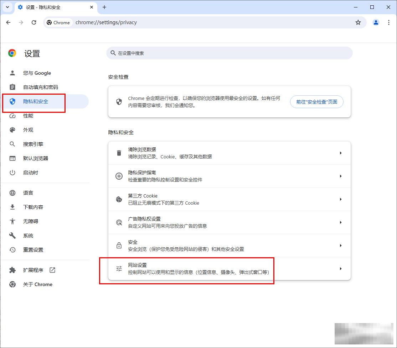Expand the 安全 settings row
The width and height of the screenshot is (397, 348).
pyautogui.click(x=229, y=246)
